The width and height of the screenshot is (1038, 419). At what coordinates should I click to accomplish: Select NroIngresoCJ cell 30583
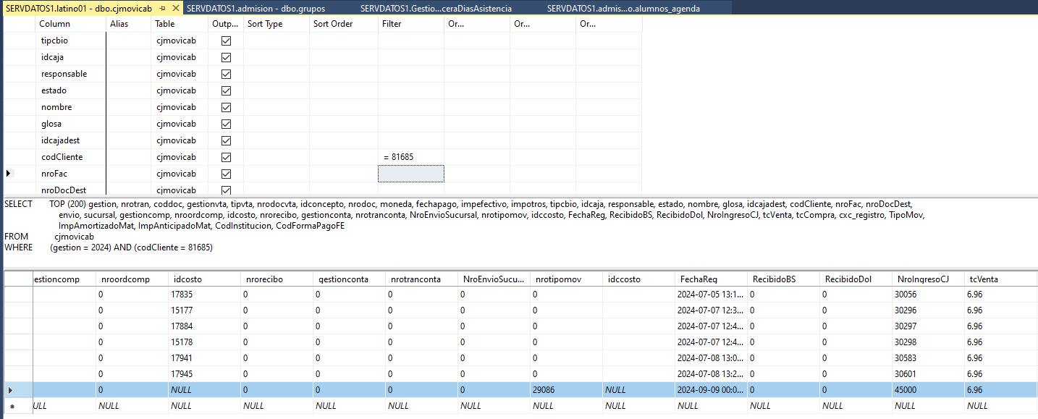tap(928, 358)
